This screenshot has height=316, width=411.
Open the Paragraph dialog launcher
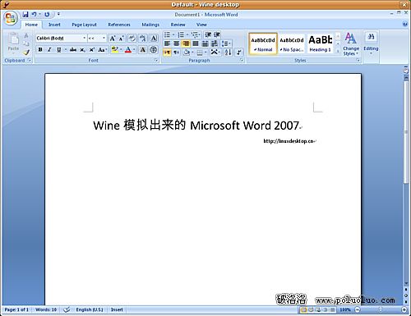pos(242,61)
